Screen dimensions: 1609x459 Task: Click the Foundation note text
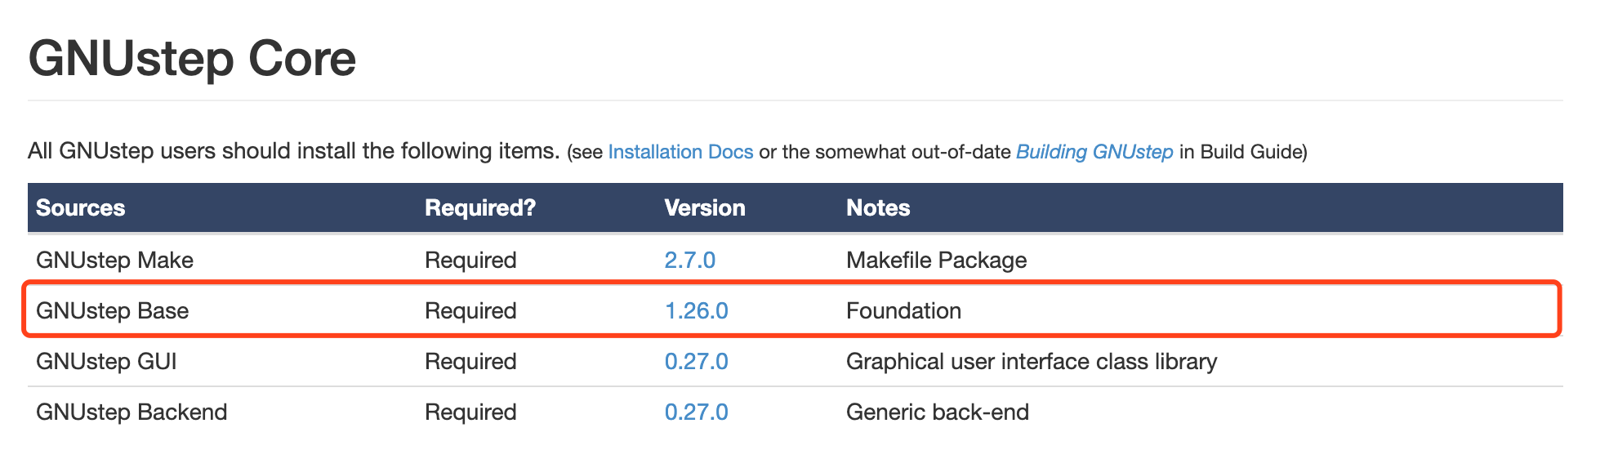[903, 310]
